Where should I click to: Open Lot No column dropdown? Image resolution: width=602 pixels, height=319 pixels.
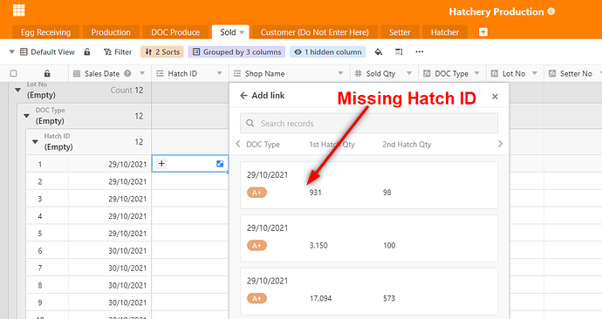pyautogui.click(x=535, y=73)
